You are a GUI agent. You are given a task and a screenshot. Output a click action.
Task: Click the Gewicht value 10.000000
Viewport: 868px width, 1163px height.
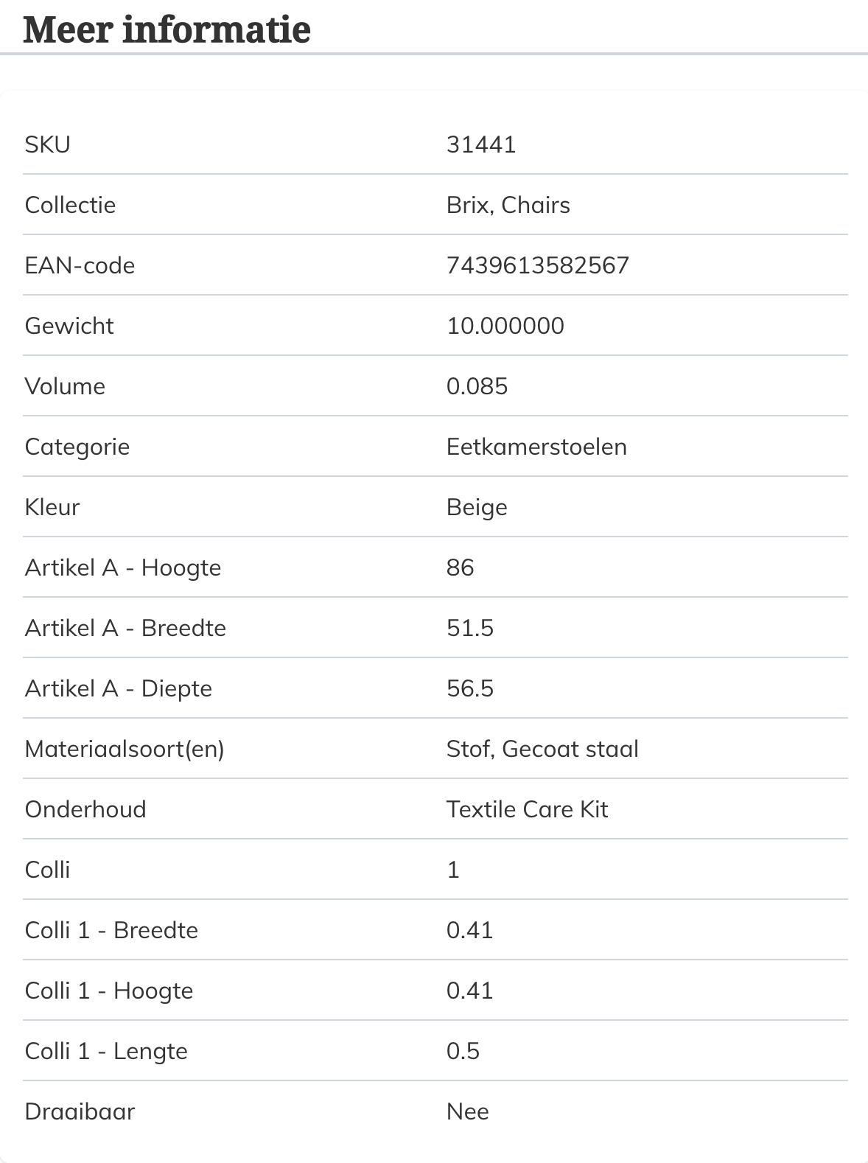[x=505, y=326]
